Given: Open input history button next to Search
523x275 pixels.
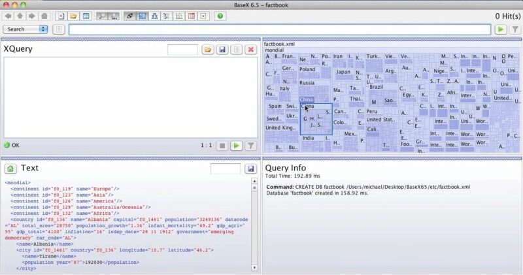Looking at the screenshot, I should (x=59, y=29).
